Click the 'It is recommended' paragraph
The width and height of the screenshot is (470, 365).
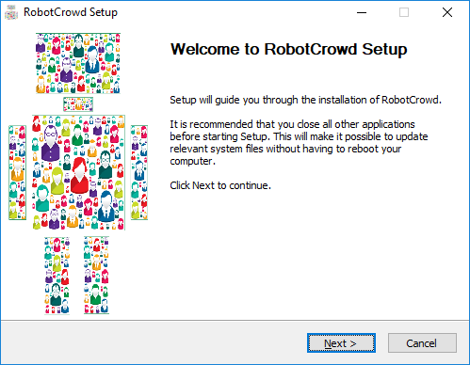pyautogui.click(x=299, y=143)
